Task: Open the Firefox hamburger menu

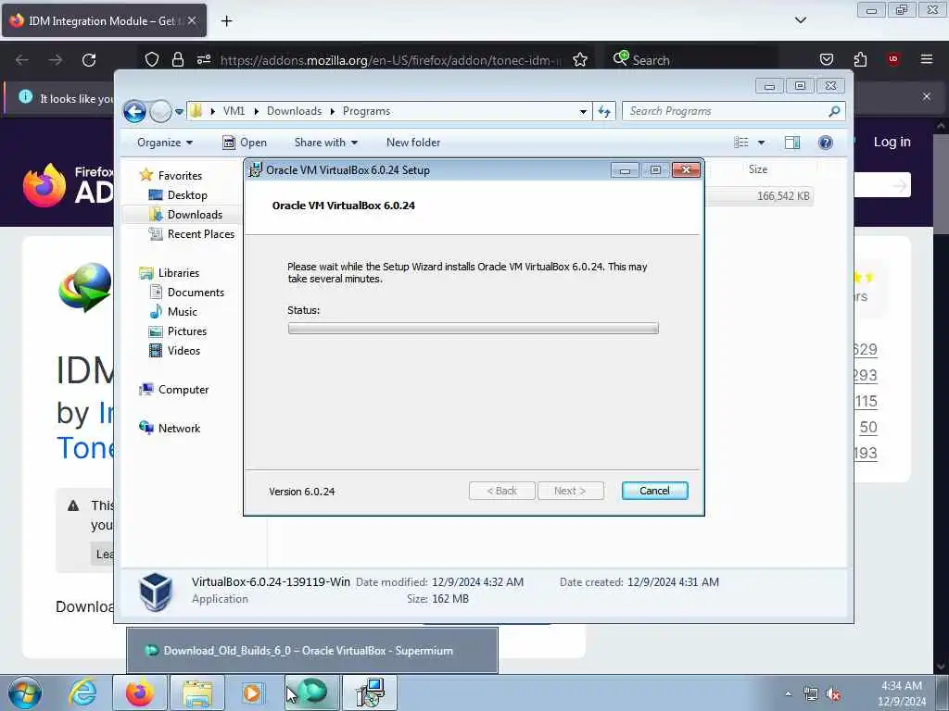Action: 927,59
